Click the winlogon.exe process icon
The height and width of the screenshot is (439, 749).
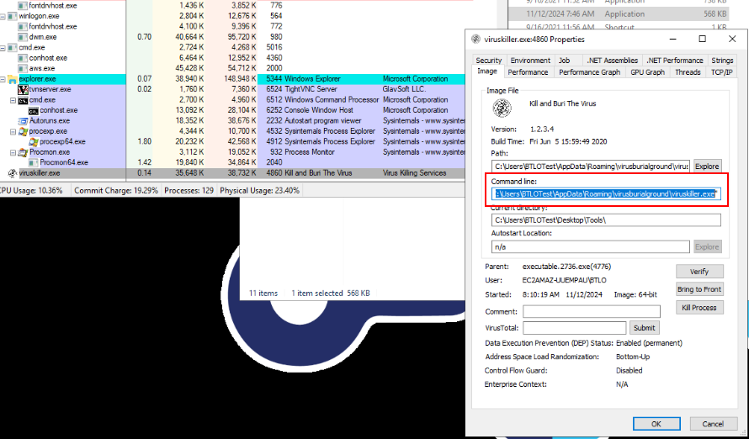coord(13,16)
